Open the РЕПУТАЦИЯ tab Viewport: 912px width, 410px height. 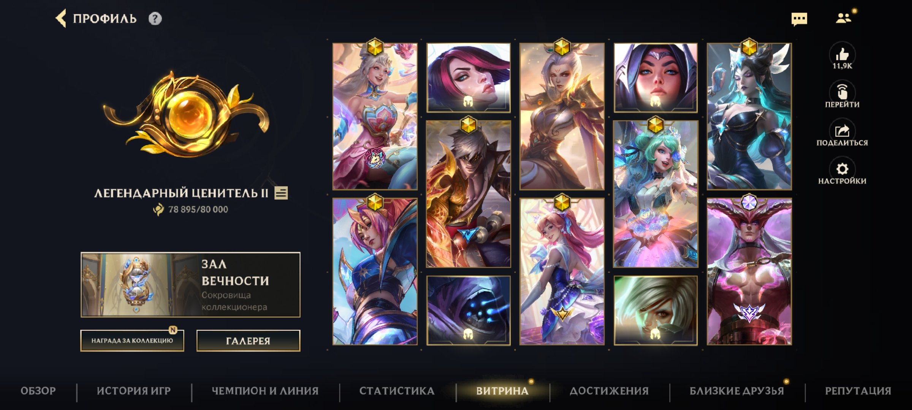858,391
